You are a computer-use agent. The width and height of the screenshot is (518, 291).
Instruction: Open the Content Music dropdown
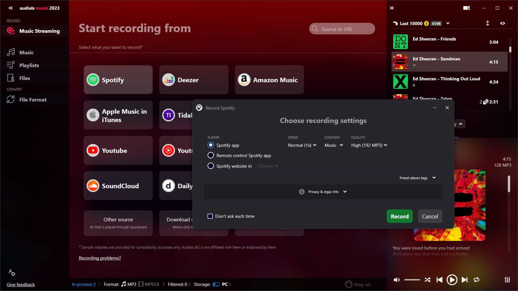click(x=334, y=145)
